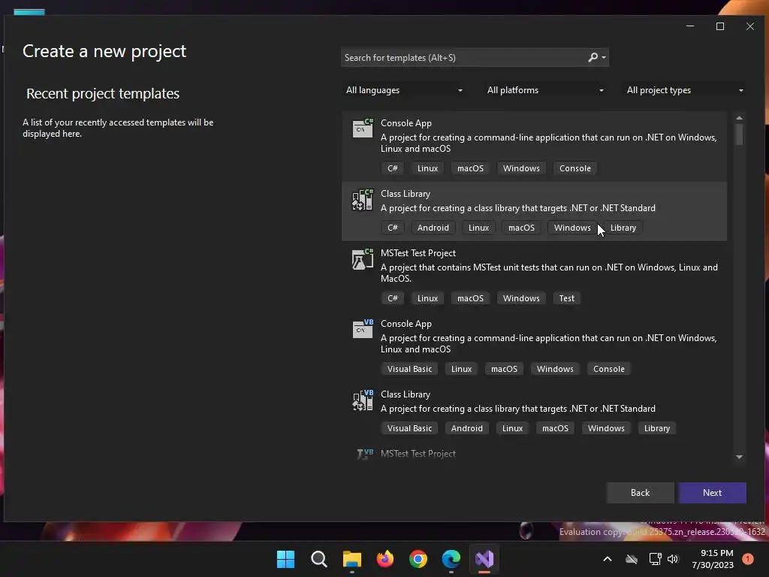Launch Firefox from the taskbar
The image size is (769, 577).
pyautogui.click(x=385, y=559)
